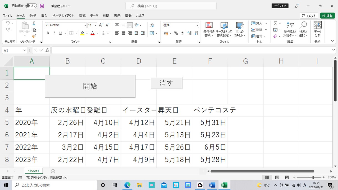338x190 pixels.
Task: Switch to the 挿入 ribbon tab
Action: [44, 16]
